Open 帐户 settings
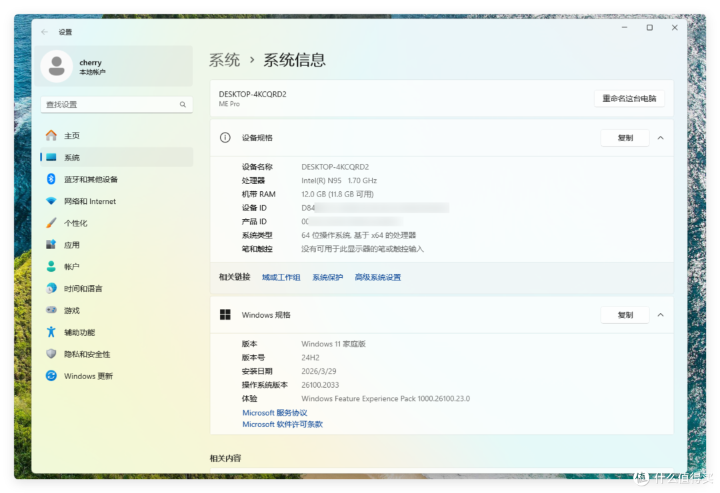The height and width of the screenshot is (493, 720). [117, 266]
